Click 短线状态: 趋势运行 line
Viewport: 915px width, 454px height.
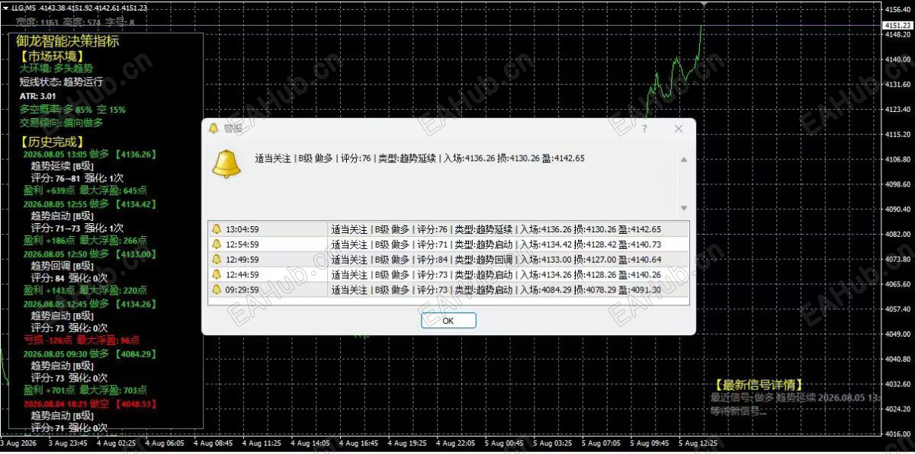coord(61,82)
